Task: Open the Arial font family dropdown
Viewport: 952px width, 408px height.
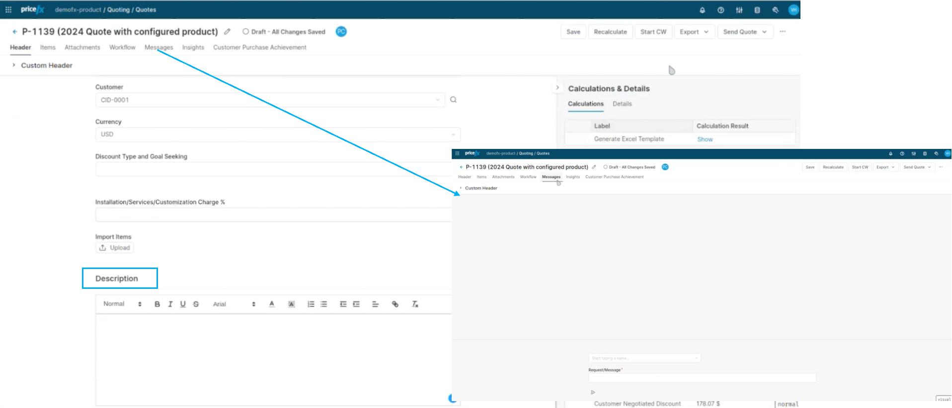Action: click(234, 304)
